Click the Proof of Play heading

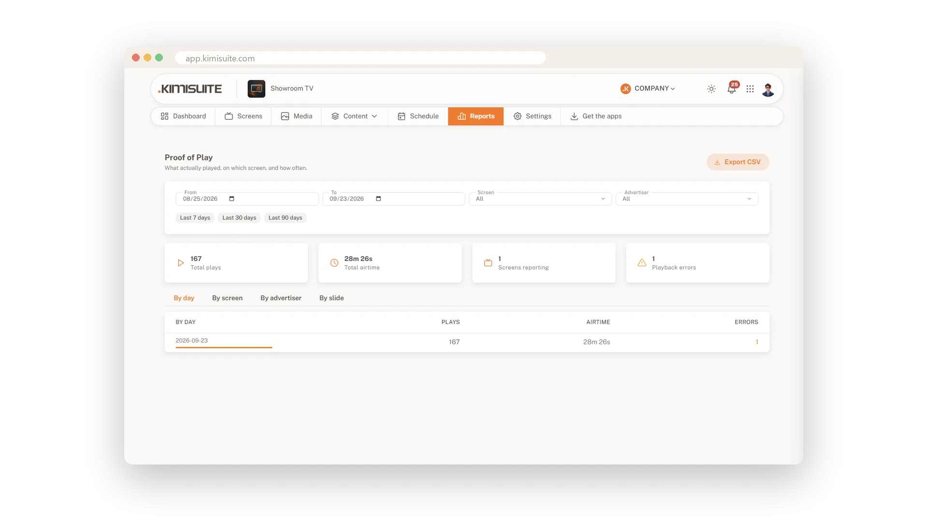tap(188, 158)
